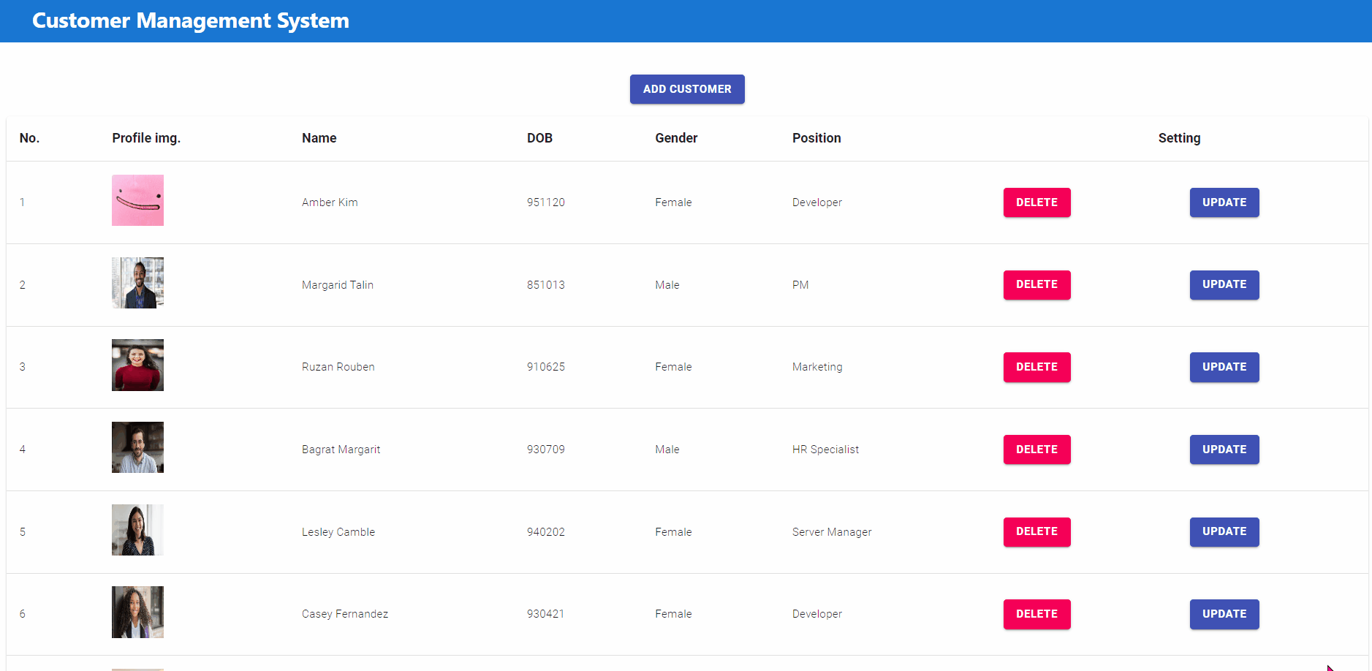The height and width of the screenshot is (671, 1372).
Task: Open Margarid Talin's profile photo
Action: coord(137,283)
